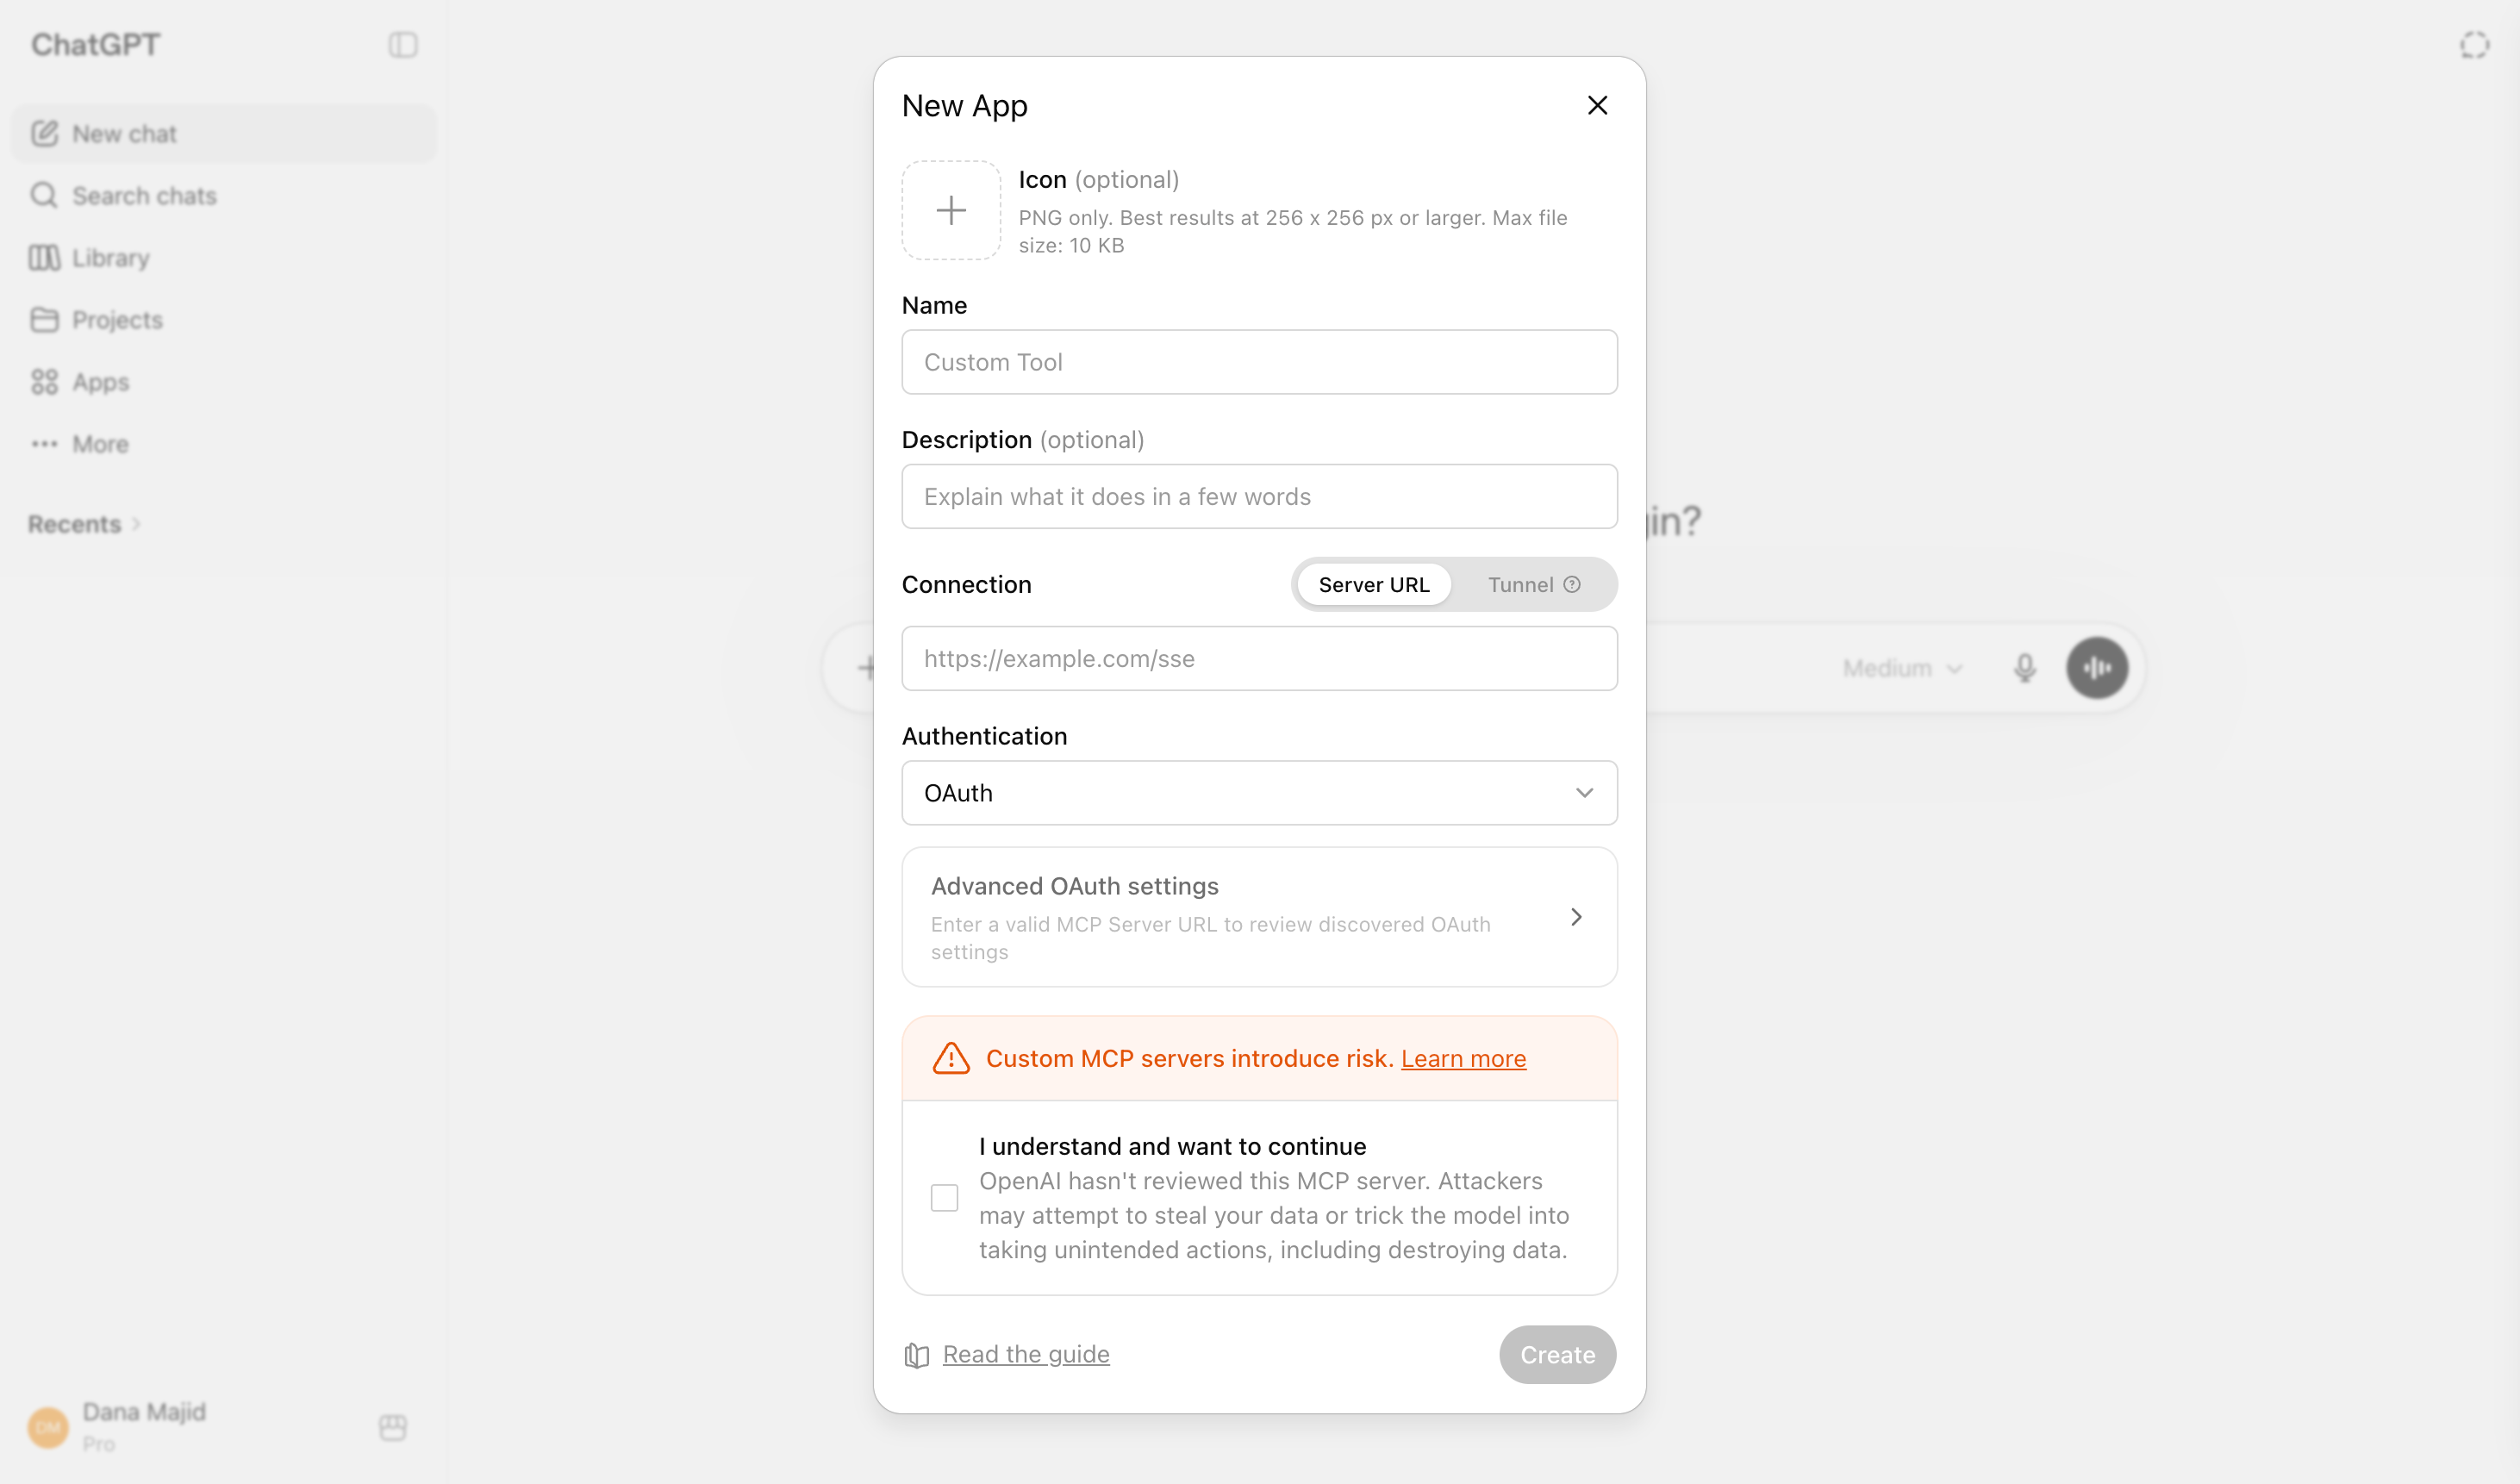Upload an app icon with plus box
The width and height of the screenshot is (2520, 1484).
coord(951,210)
